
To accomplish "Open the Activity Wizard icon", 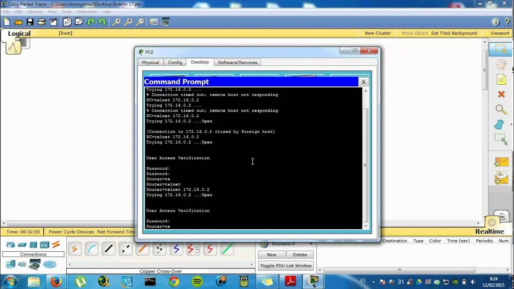I will pyautogui.click(x=53, y=22).
